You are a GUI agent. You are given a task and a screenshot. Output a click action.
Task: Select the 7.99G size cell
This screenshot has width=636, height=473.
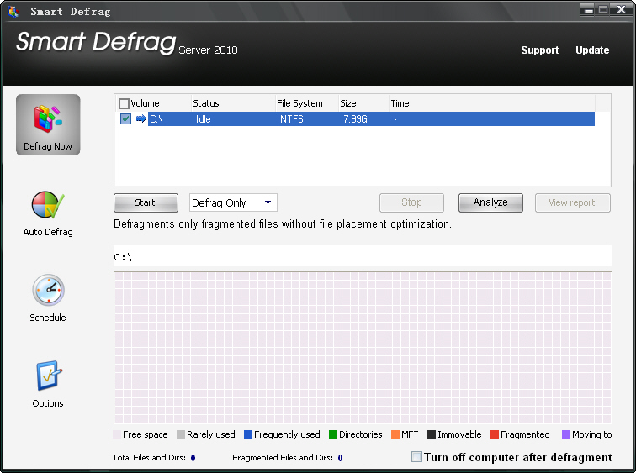[355, 119]
